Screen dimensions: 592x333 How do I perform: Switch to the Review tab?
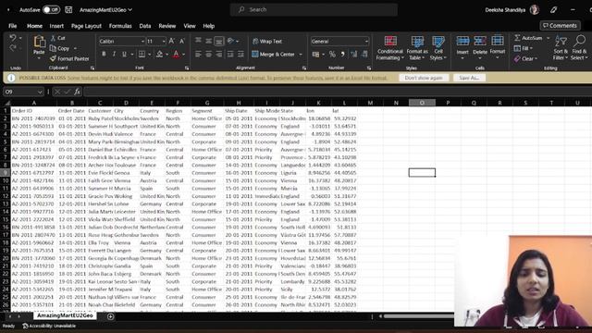pyautogui.click(x=167, y=26)
